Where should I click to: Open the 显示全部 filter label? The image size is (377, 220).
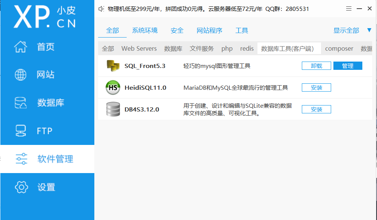346,30
